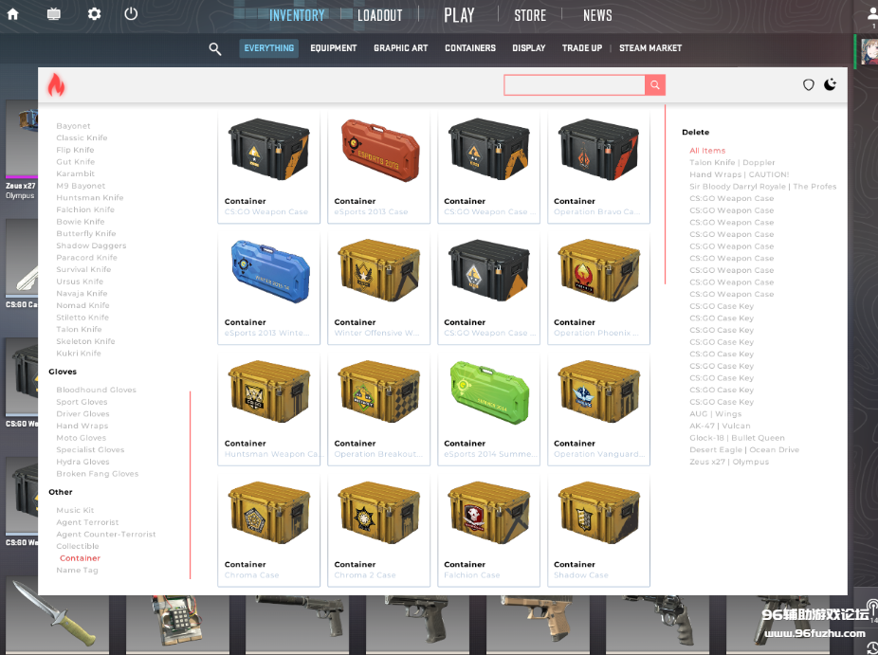Focus the pink-bordered search input field
The image size is (878, 655).
pyautogui.click(x=575, y=86)
